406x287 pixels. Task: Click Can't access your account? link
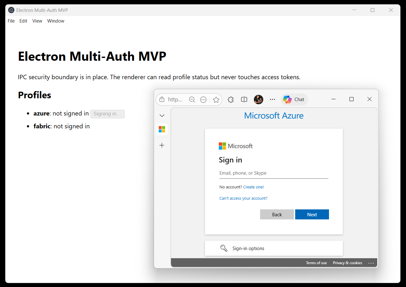tap(244, 198)
